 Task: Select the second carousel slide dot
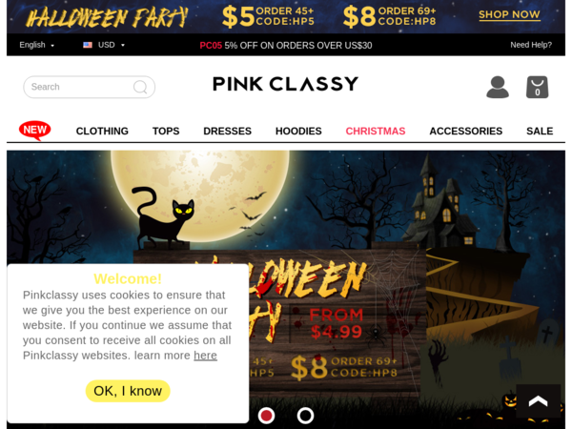click(x=305, y=416)
